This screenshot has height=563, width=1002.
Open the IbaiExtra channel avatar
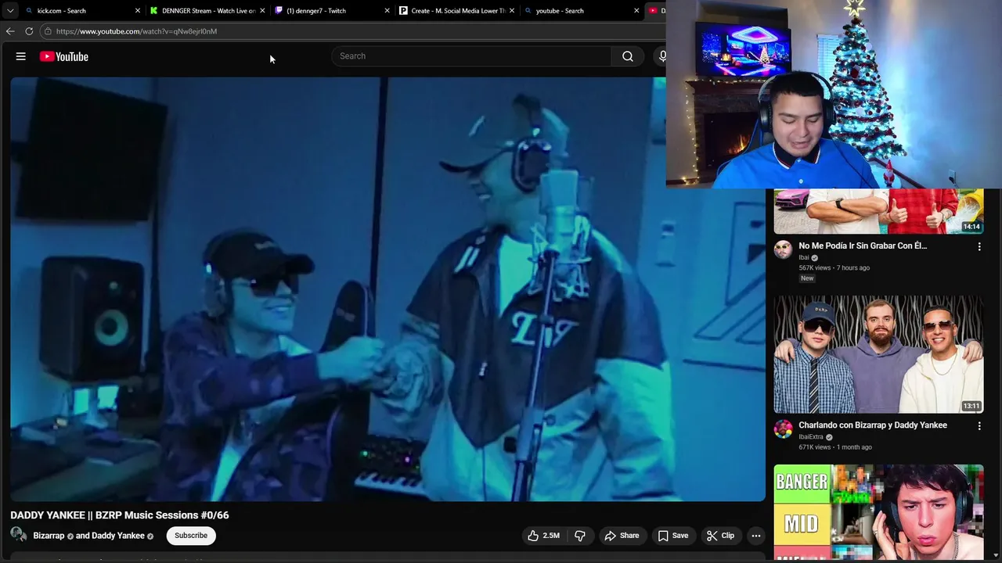pyautogui.click(x=783, y=429)
